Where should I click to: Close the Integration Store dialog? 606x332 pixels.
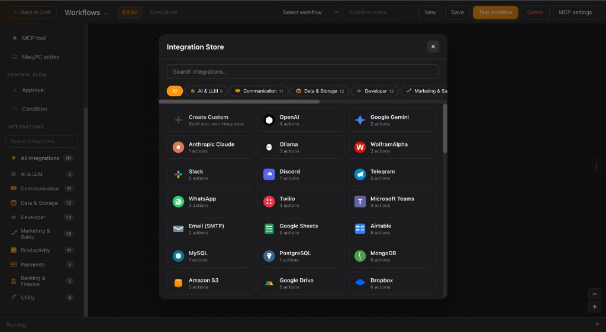tap(433, 47)
